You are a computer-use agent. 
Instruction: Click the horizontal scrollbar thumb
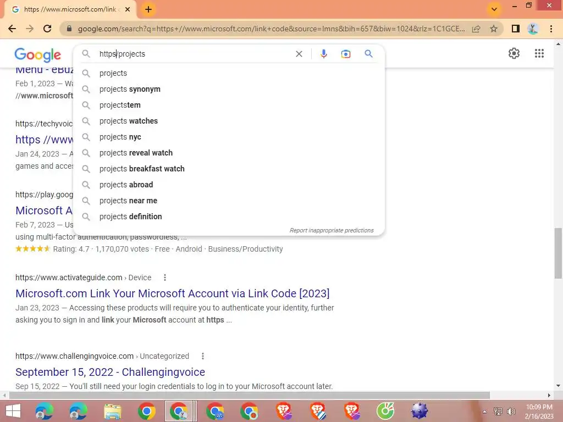[x=250, y=396]
